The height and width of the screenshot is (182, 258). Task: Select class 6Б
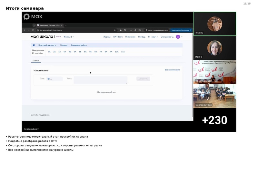[x=90, y=52]
